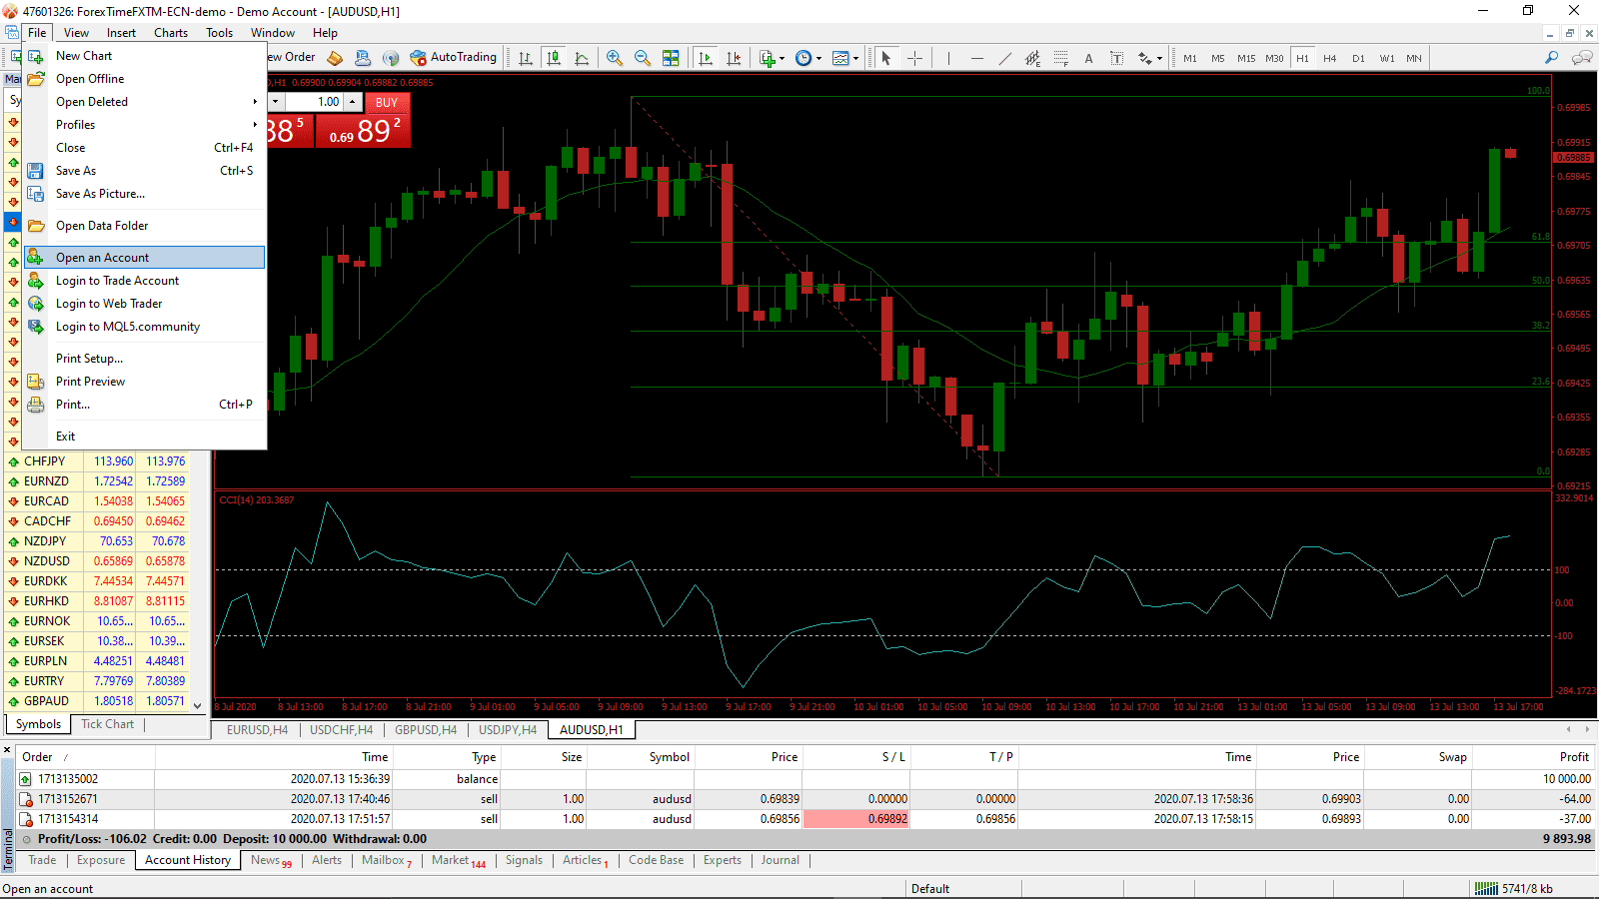1599x899 pixels.
Task: Open the search magnifier in toolbar
Action: tap(1551, 58)
